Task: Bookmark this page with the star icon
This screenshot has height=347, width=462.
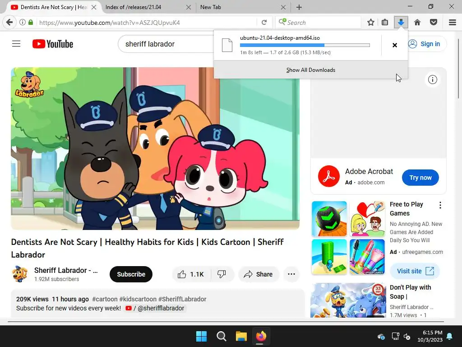Action: pyautogui.click(x=371, y=23)
